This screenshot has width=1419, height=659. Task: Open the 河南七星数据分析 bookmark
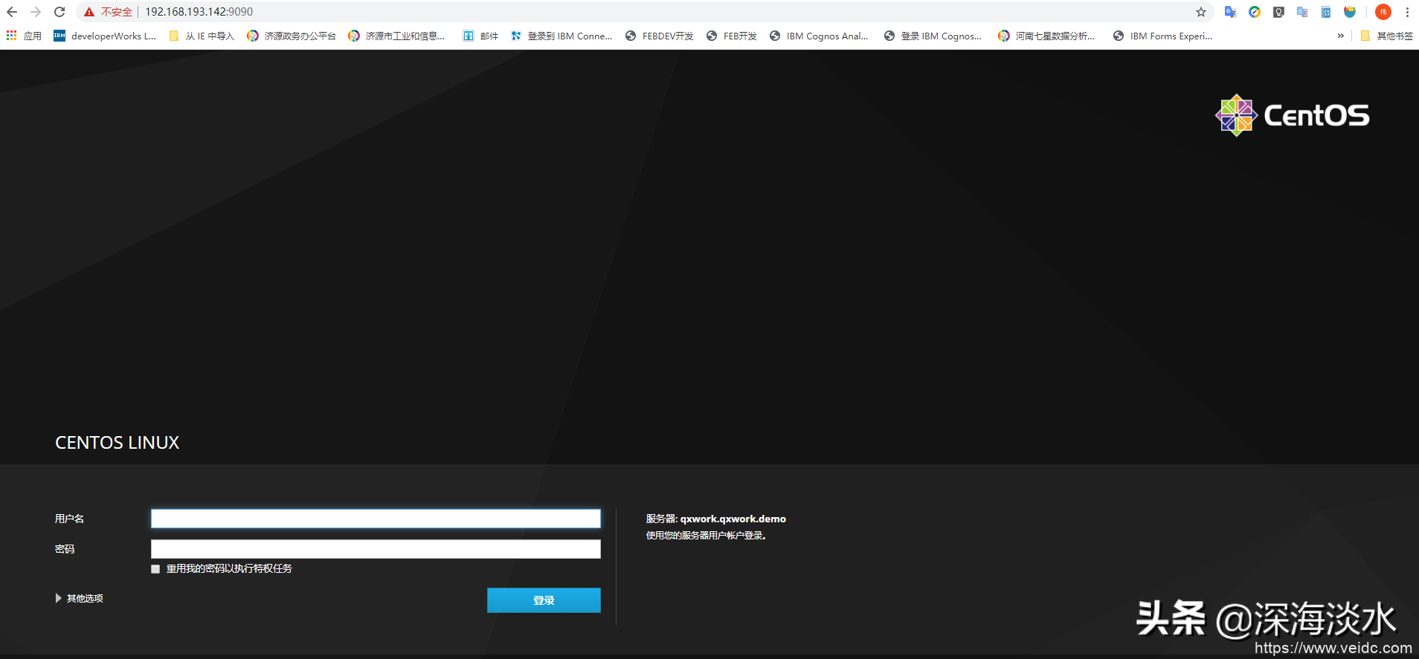pos(1046,36)
